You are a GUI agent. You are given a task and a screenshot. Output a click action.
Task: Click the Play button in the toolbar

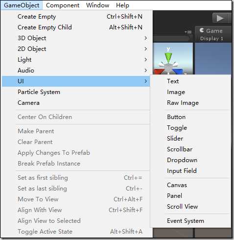220,18
